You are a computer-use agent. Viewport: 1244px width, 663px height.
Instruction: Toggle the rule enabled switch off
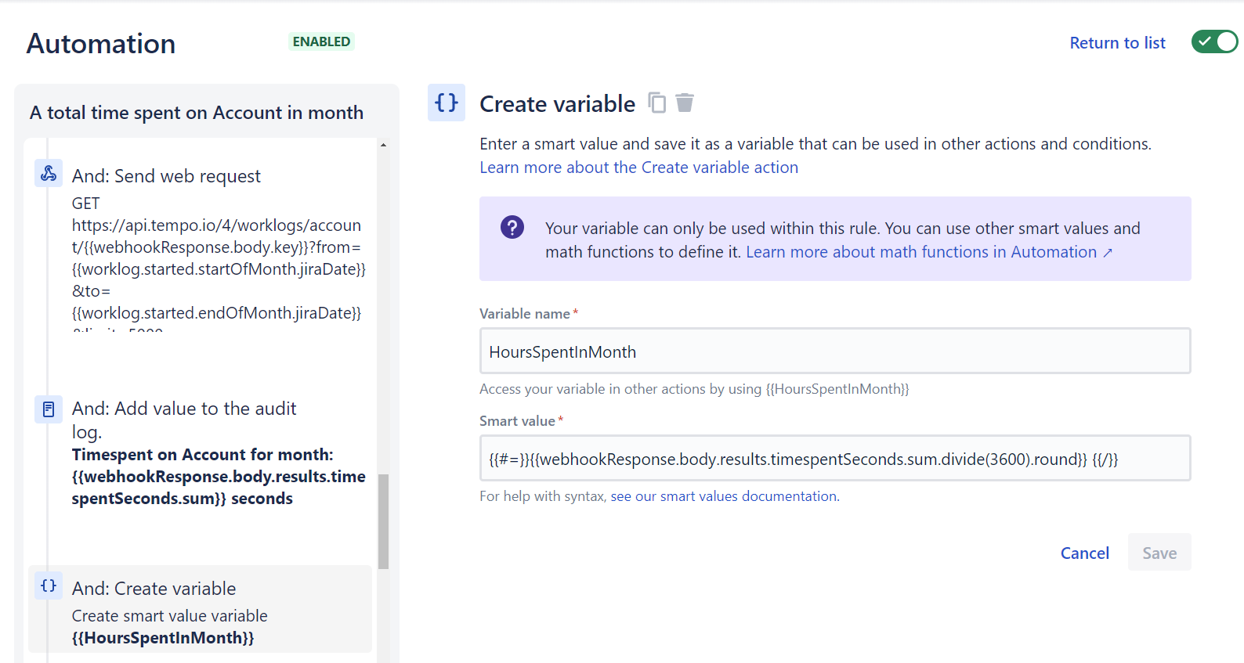pos(1213,42)
